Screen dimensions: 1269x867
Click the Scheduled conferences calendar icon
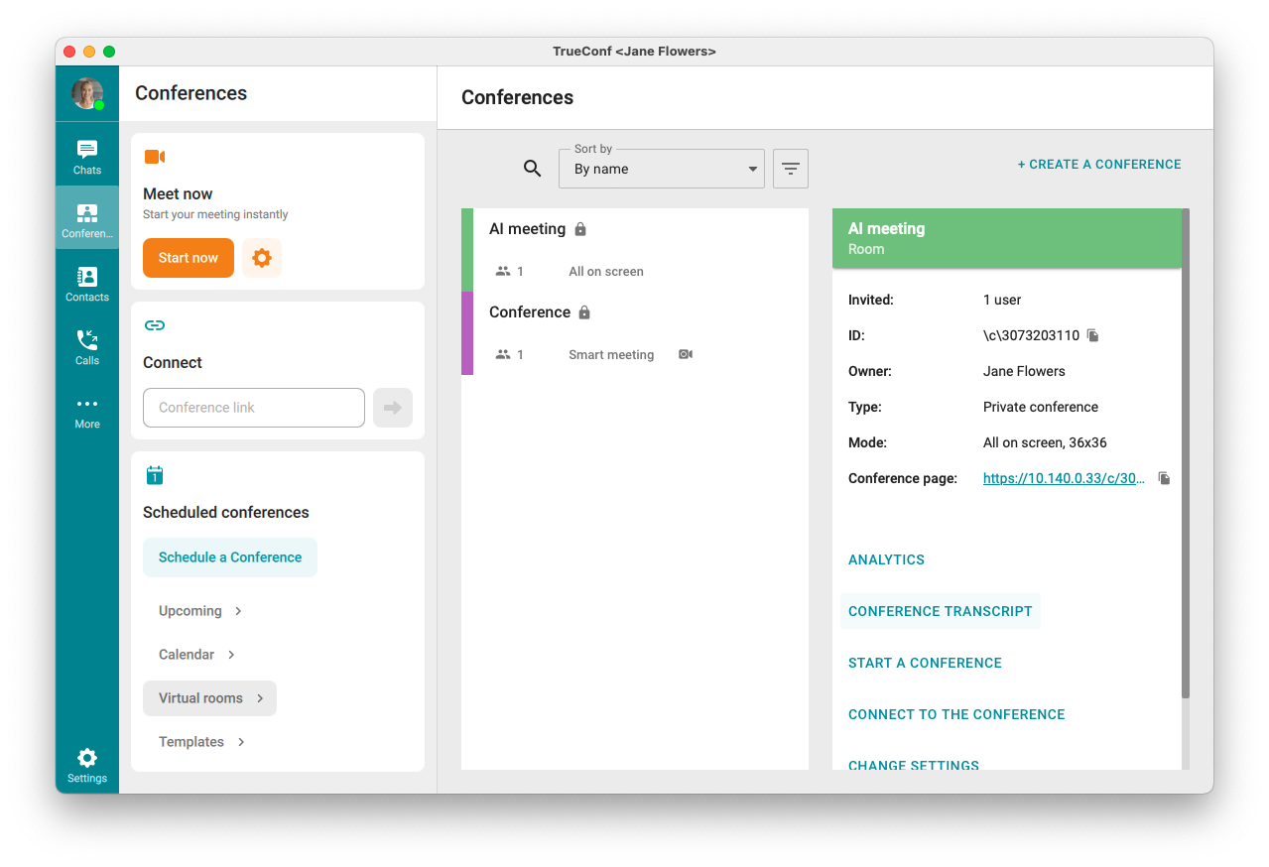coord(154,475)
